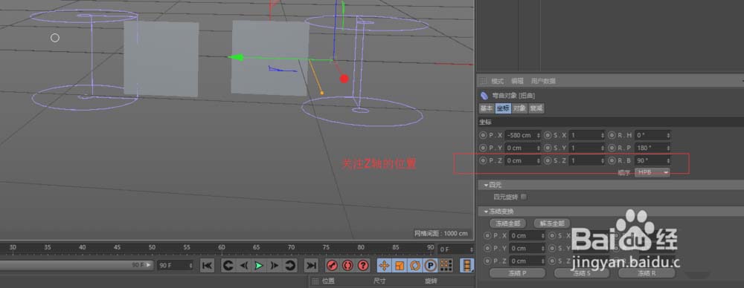The image size is (744, 288).
Task: Switch to the 基本 tab
Action: pos(487,108)
